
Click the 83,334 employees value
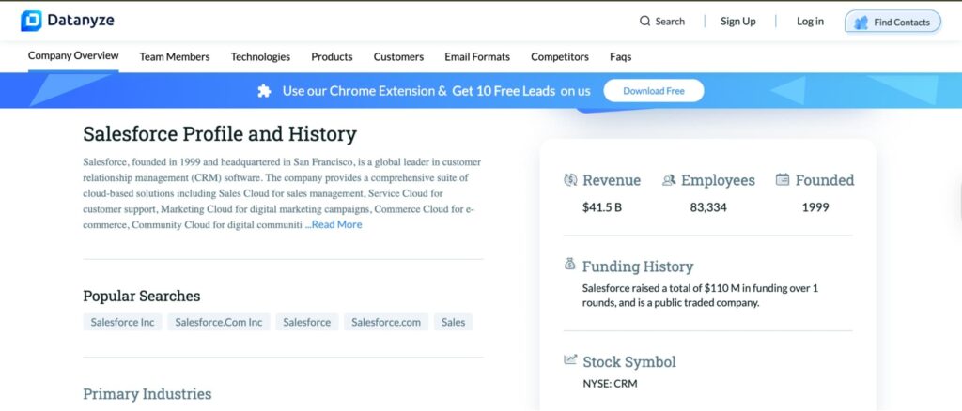[708, 207]
